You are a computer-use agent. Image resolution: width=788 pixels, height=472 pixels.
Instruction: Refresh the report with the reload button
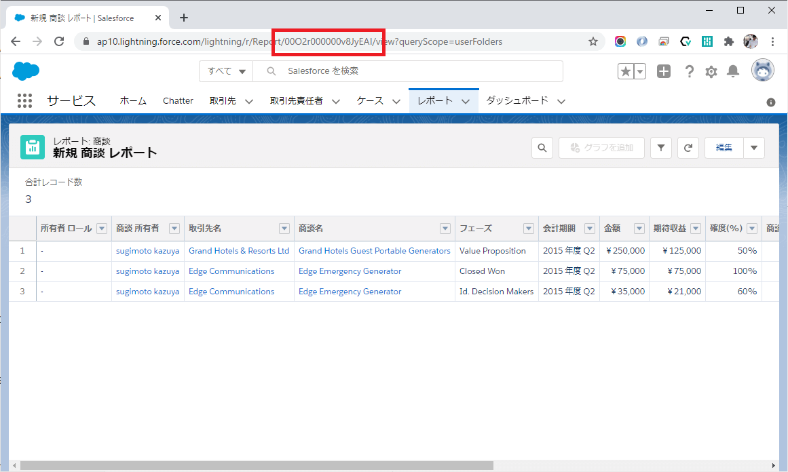(688, 148)
